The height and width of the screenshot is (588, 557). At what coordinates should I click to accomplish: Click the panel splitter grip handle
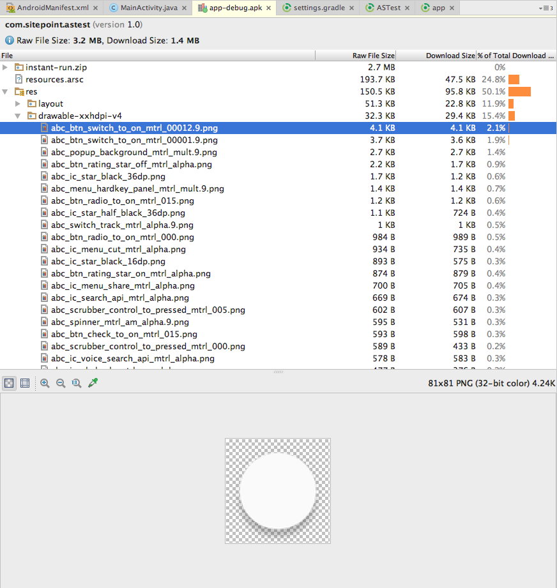(278, 372)
